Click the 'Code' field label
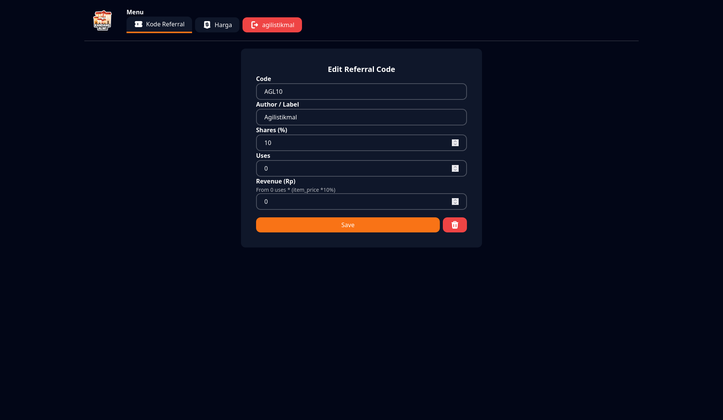The height and width of the screenshot is (420, 723). coord(264,79)
